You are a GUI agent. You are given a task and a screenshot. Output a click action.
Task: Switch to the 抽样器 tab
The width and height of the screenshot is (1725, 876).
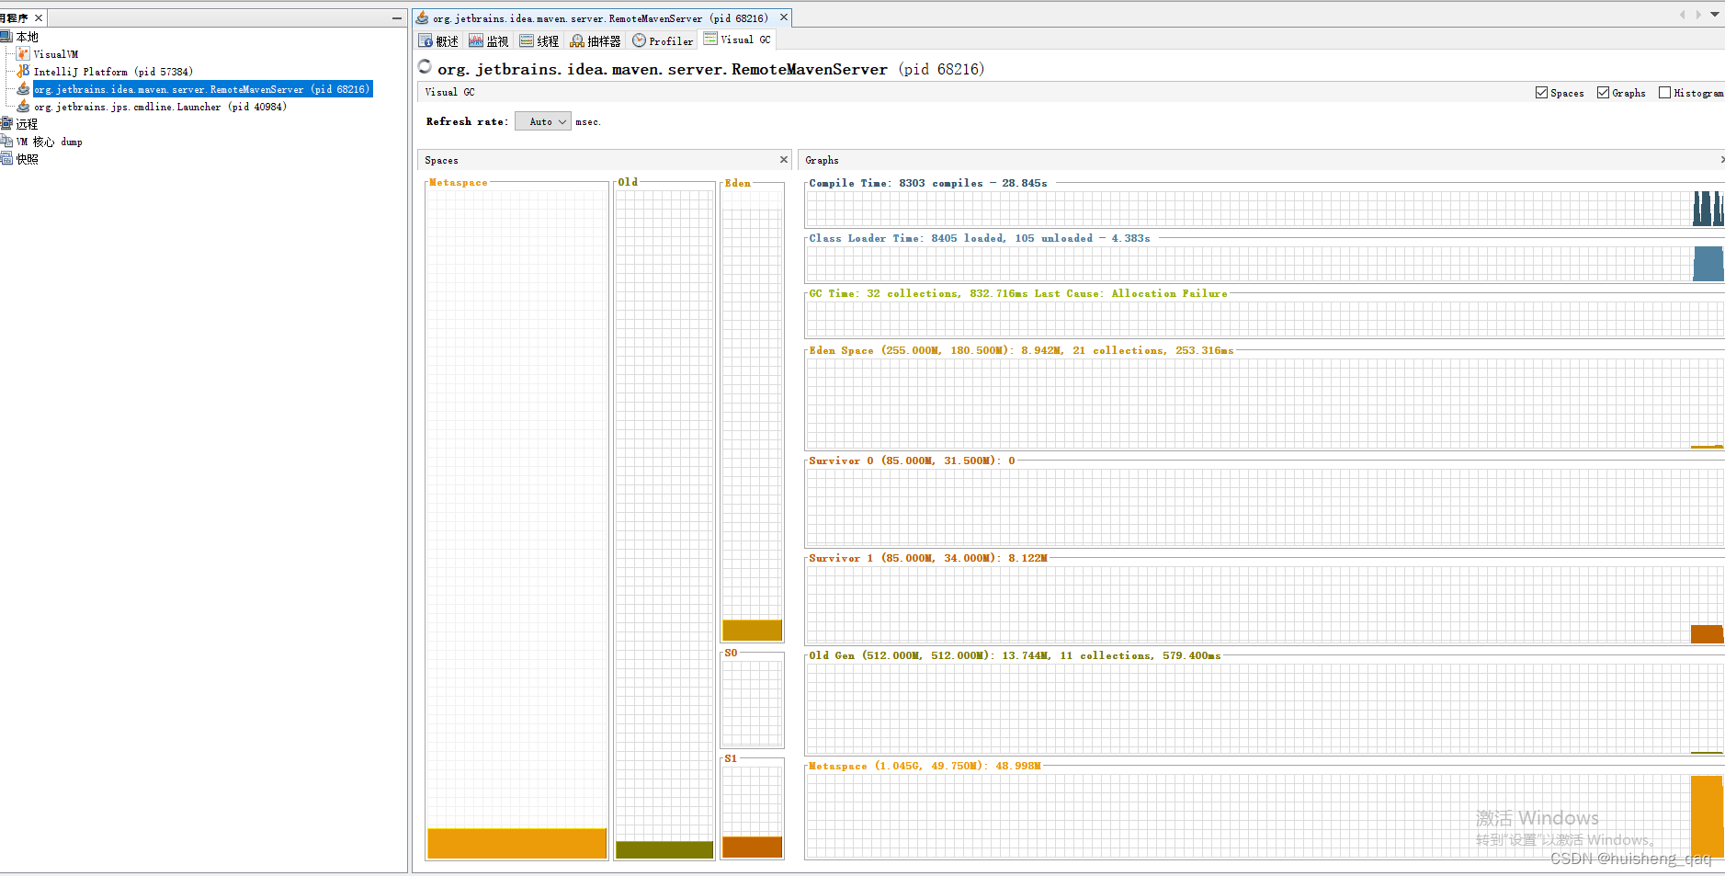[x=596, y=40]
